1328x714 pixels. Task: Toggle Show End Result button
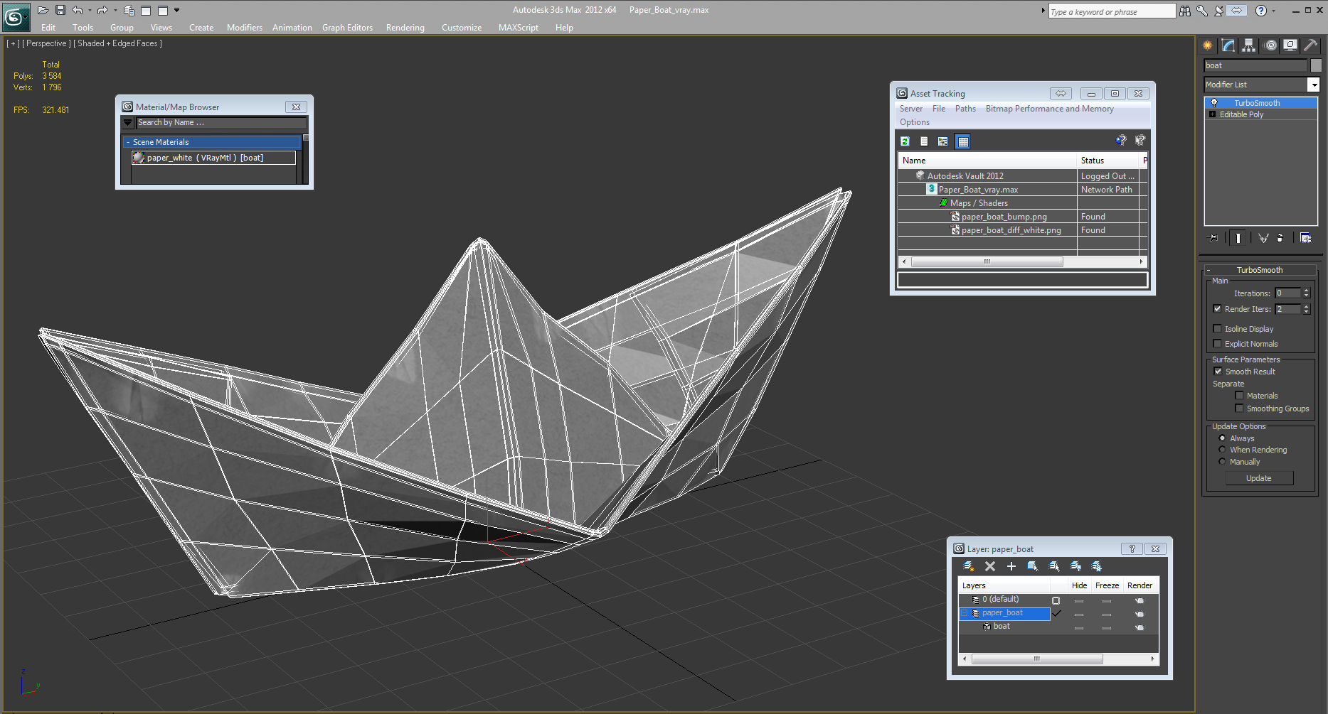(1238, 238)
